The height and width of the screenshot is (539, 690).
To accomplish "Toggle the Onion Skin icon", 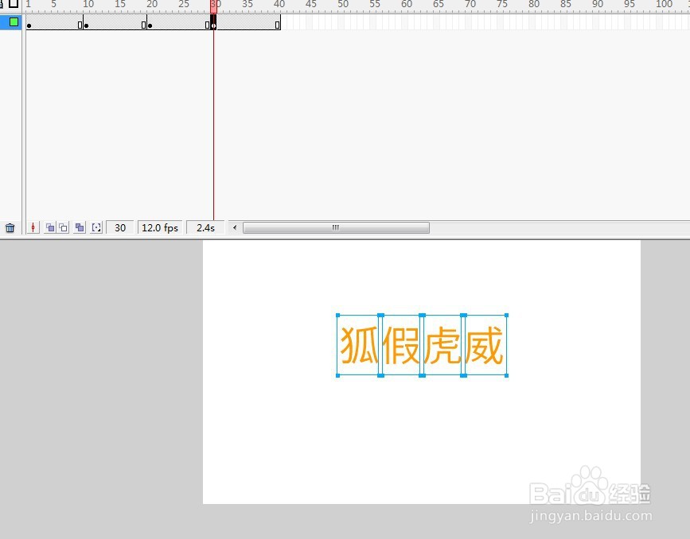I will 48,227.
